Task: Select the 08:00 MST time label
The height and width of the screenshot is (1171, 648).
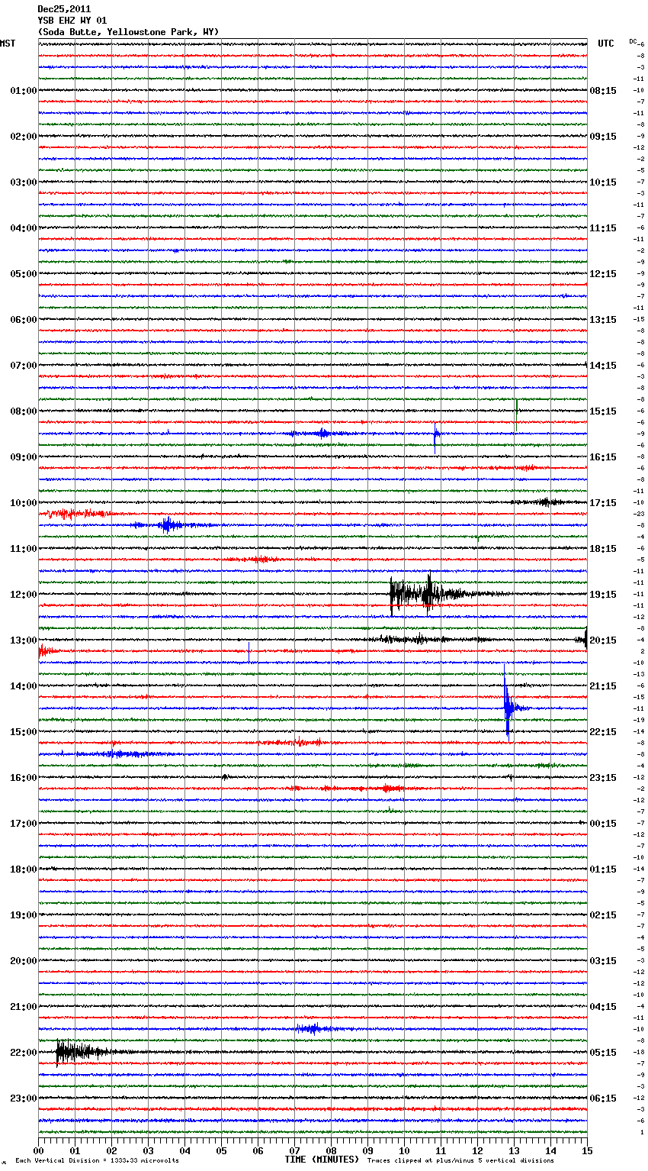Action: pyautogui.click(x=24, y=411)
